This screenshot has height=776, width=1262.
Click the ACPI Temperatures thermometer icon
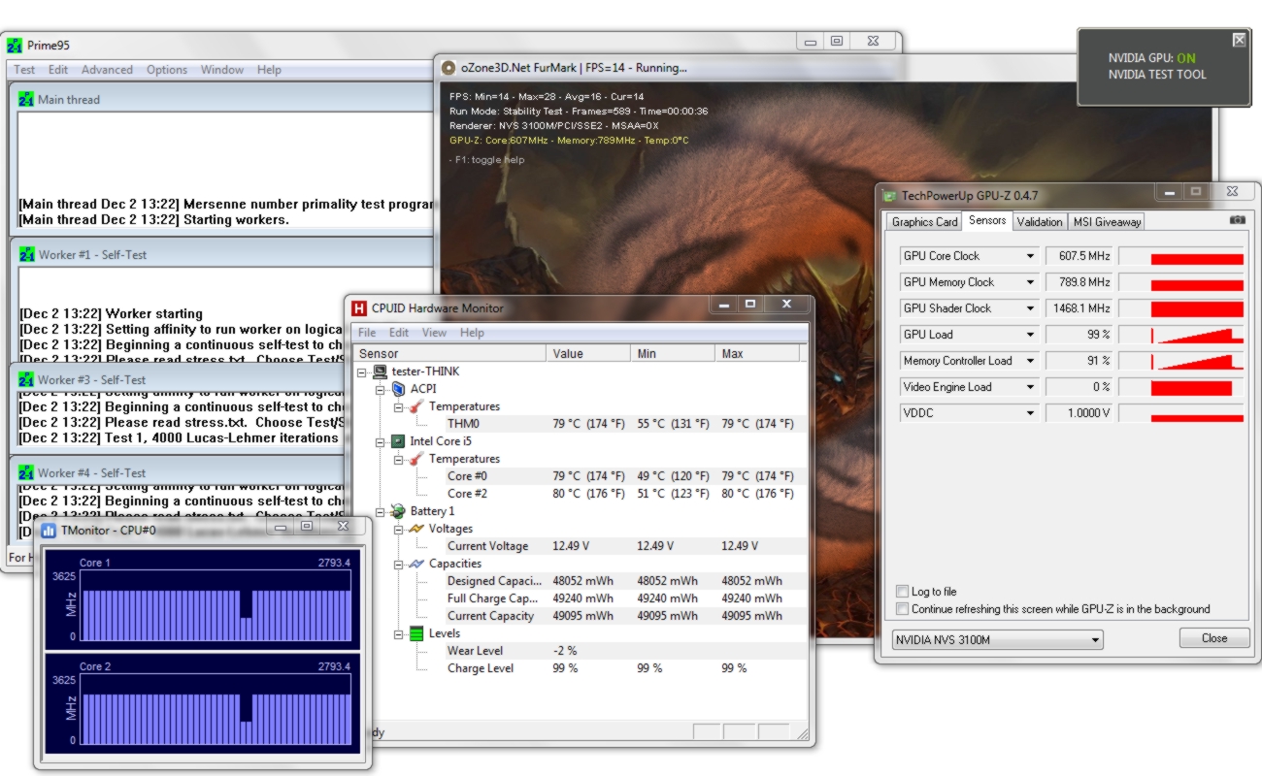[415, 406]
